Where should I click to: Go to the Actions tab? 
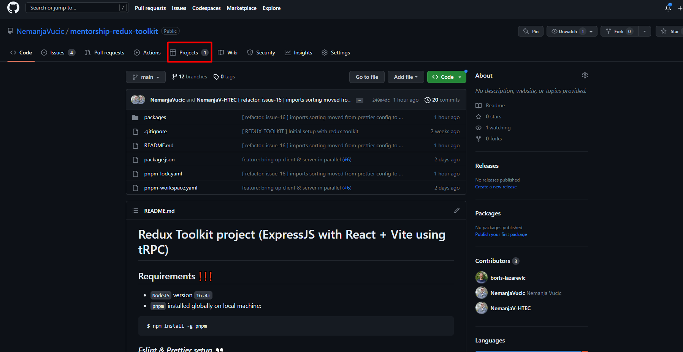click(x=147, y=53)
